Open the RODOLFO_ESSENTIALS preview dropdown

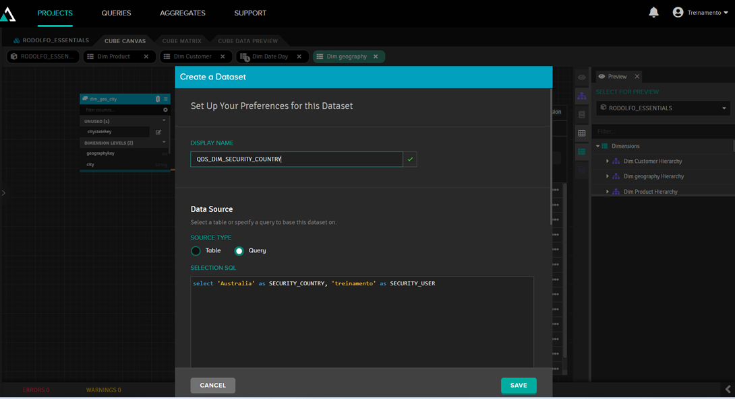[x=663, y=108]
